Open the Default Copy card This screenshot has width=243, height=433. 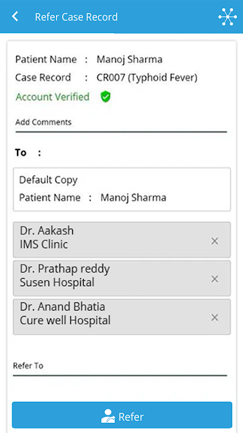tap(122, 189)
